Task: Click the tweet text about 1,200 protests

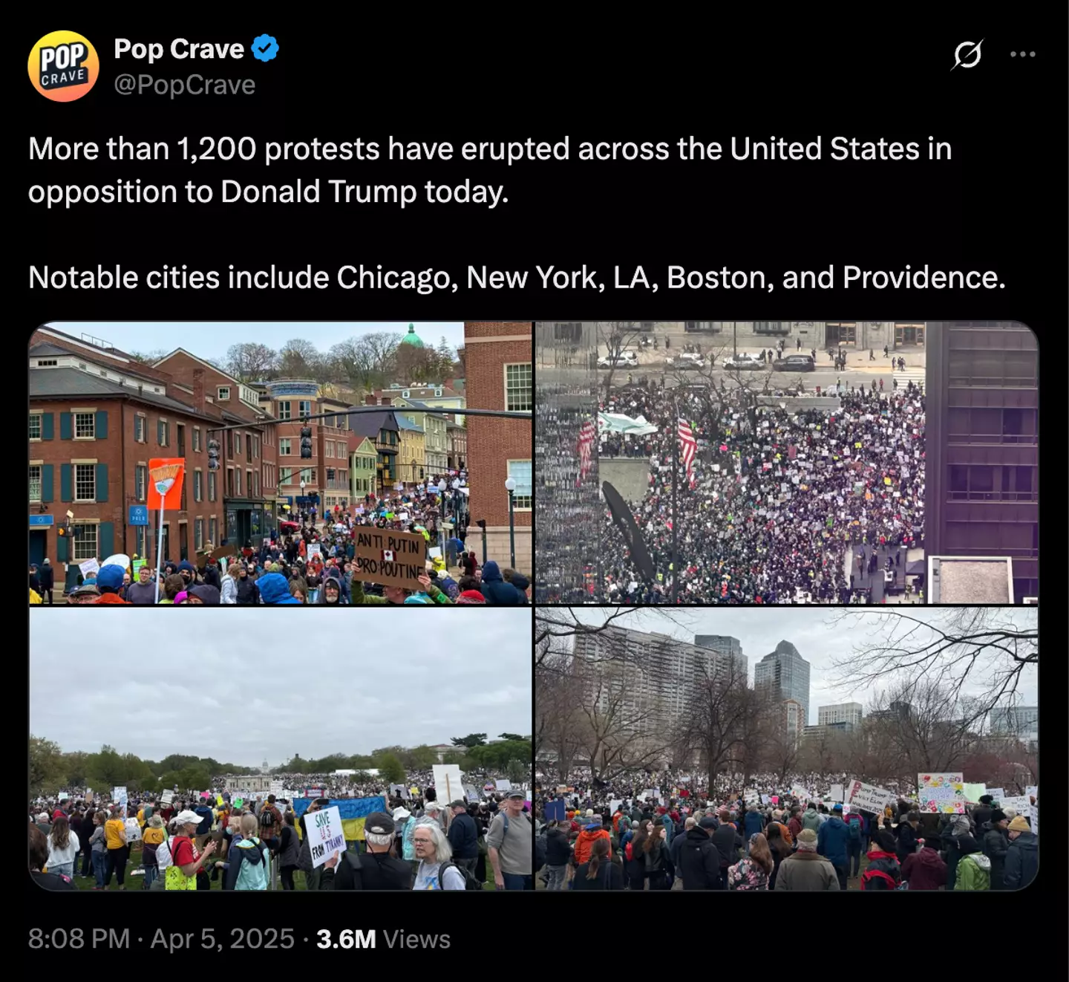Action: pos(490,170)
